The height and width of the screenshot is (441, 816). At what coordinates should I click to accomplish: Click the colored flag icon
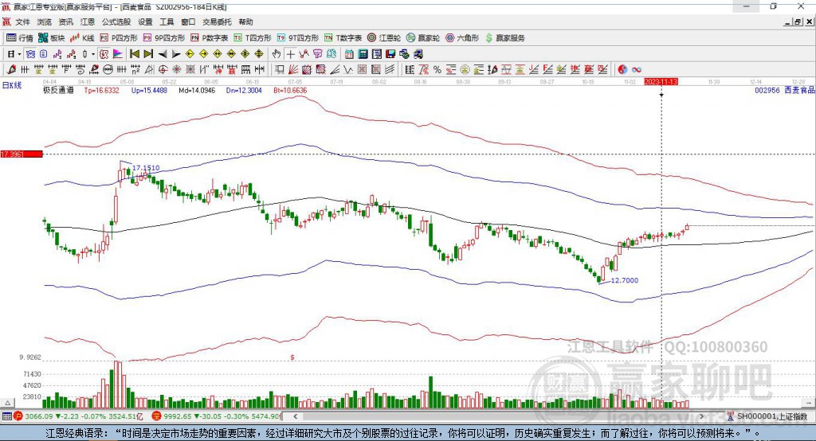pyautogui.click(x=118, y=54)
